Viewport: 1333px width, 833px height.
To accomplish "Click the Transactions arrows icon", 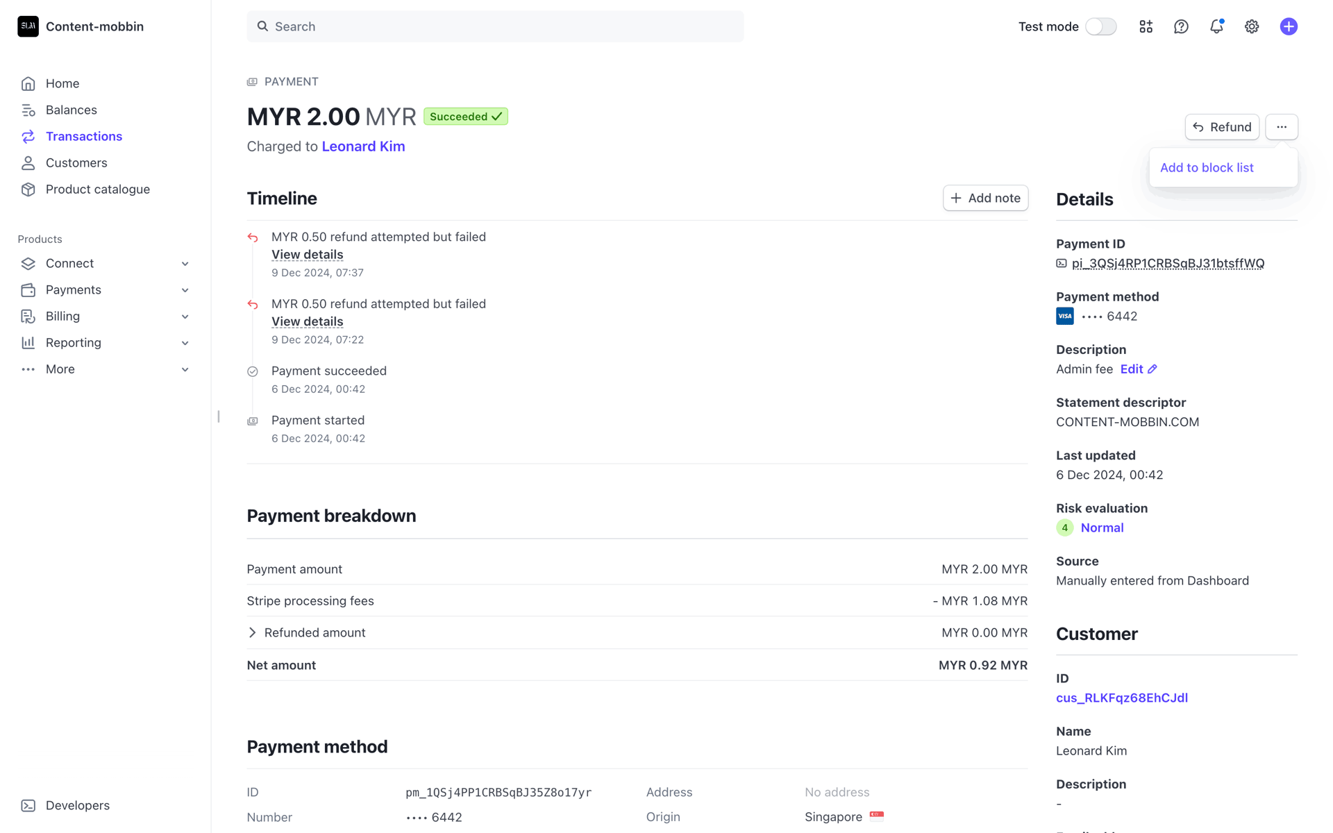I will 28,136.
